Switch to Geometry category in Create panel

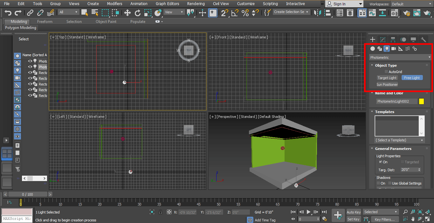click(x=373, y=49)
